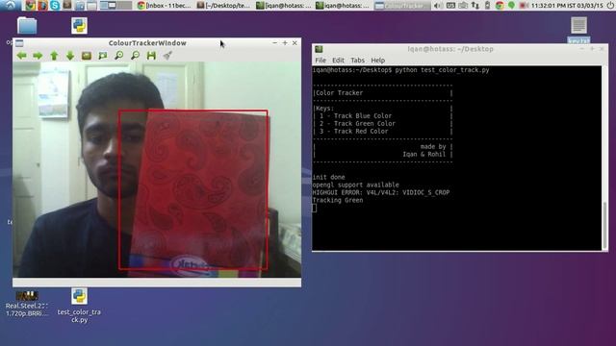
Task: Select the Real.Steel video file on desktop
Action: tap(27, 304)
